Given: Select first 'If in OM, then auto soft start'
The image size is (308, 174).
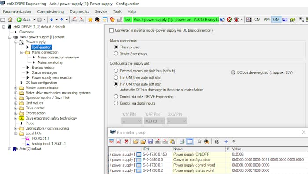Looking at the screenshot, I should coord(116,77).
